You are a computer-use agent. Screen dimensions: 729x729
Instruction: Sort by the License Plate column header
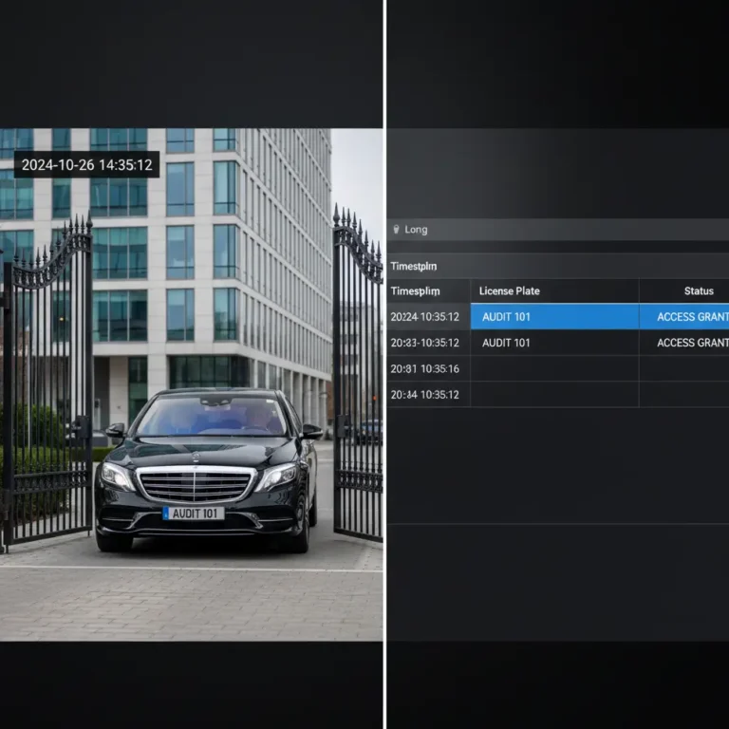pos(509,291)
